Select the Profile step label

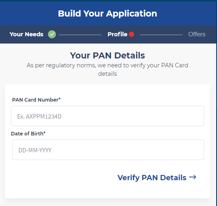tap(118, 34)
